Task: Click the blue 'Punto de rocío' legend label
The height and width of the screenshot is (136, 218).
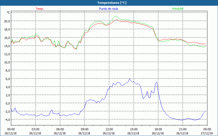Action: point(108,9)
